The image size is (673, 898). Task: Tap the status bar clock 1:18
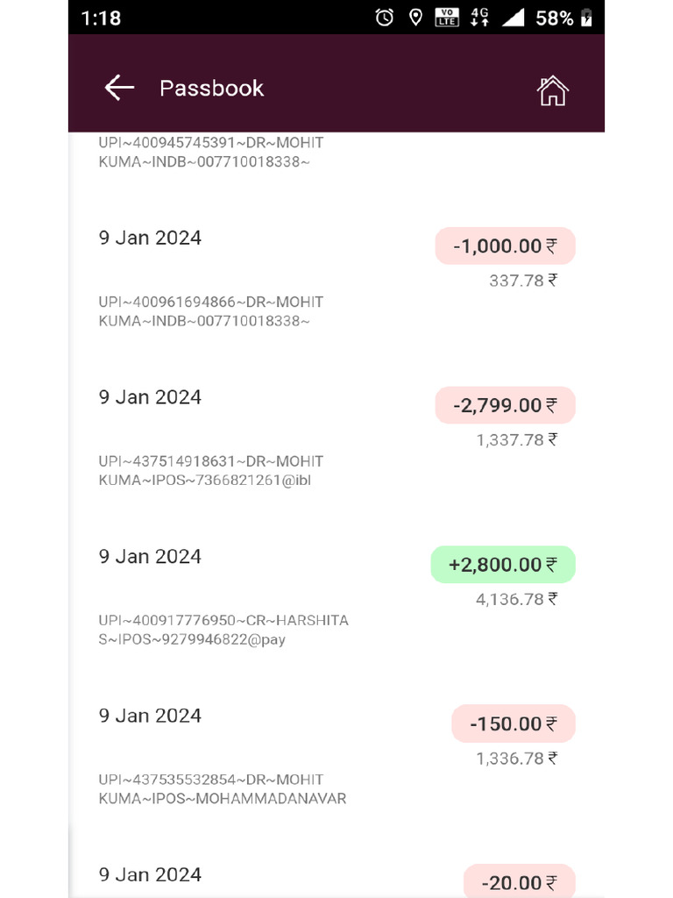pos(101,18)
